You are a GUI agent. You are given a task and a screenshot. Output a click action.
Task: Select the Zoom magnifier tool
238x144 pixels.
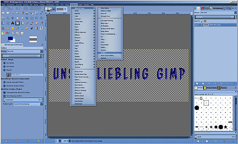pyautogui.click(x=3, y=18)
